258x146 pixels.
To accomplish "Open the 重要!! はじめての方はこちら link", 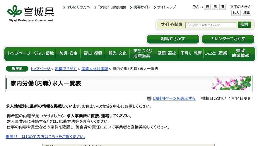I will coord(45,137).
